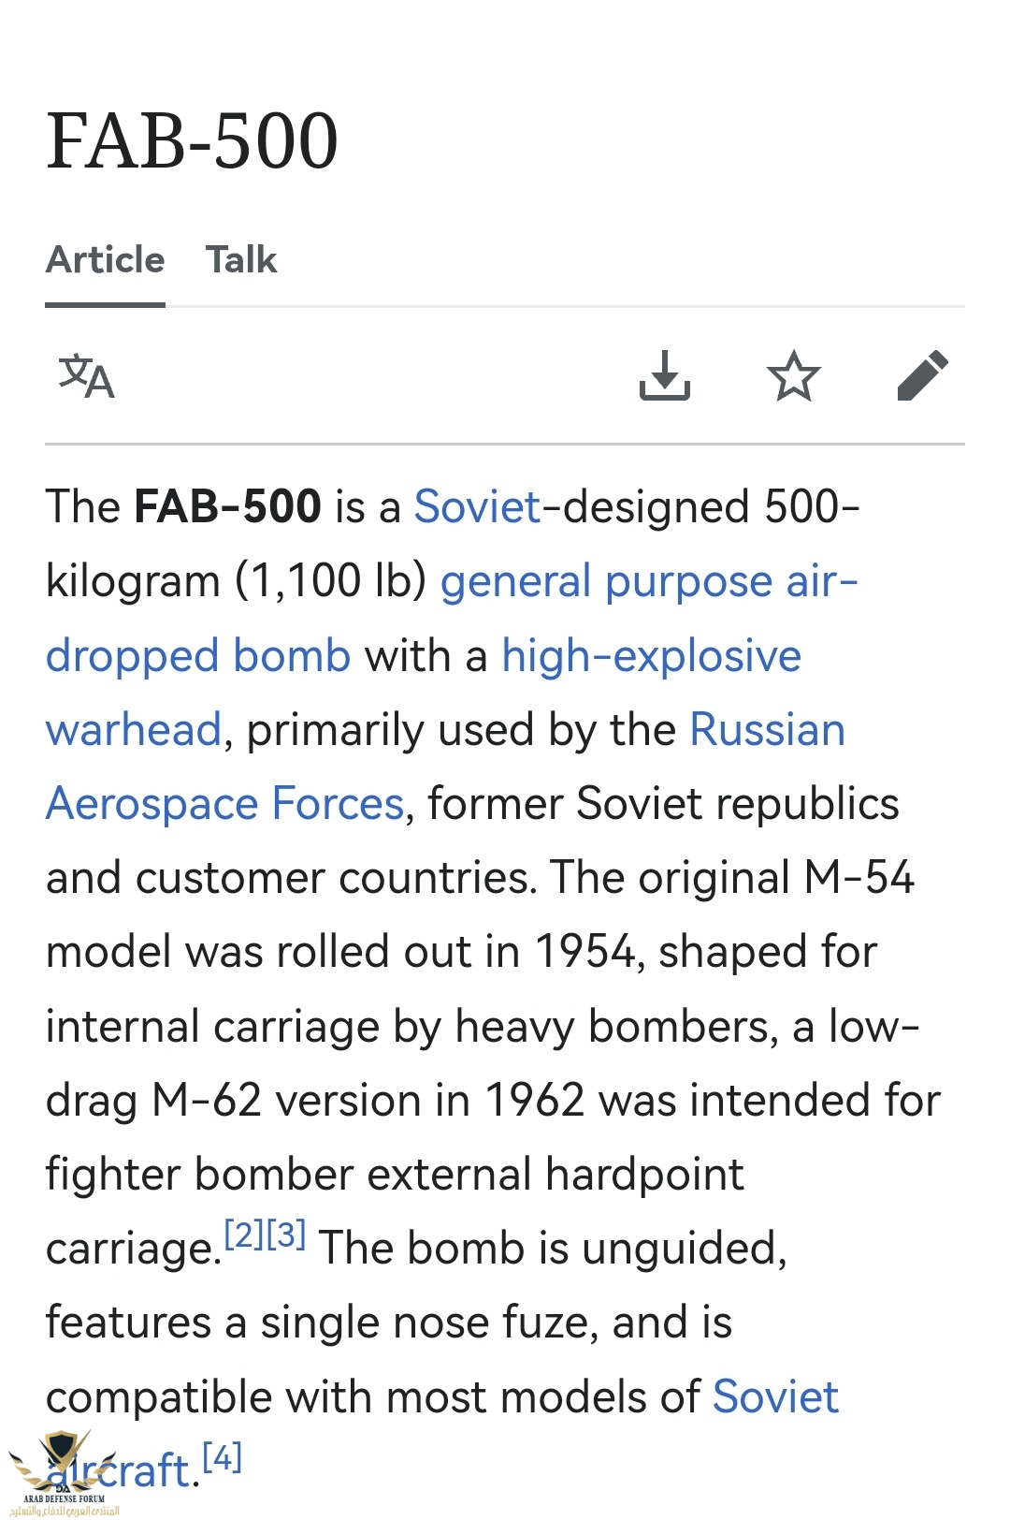Switch to the Talk tab

(241, 259)
